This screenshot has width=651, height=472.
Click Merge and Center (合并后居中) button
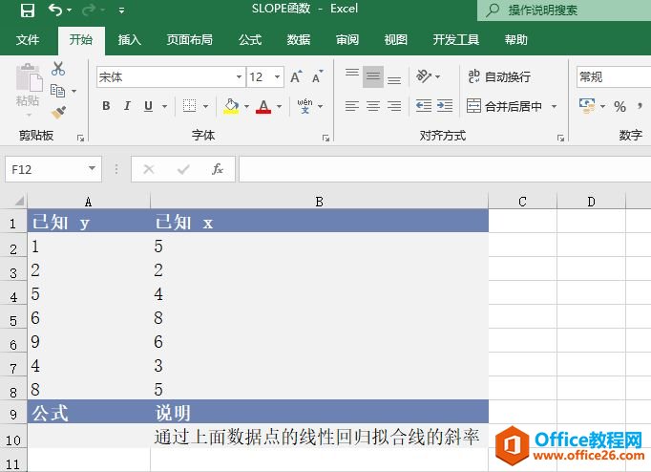(504, 106)
